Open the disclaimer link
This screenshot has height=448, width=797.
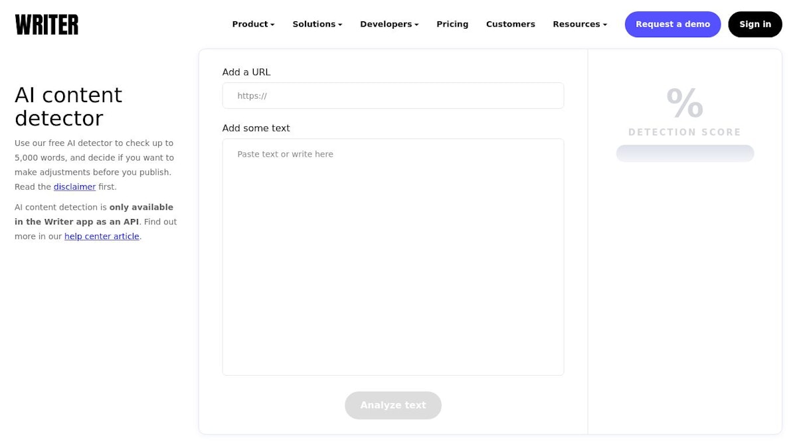tap(74, 187)
